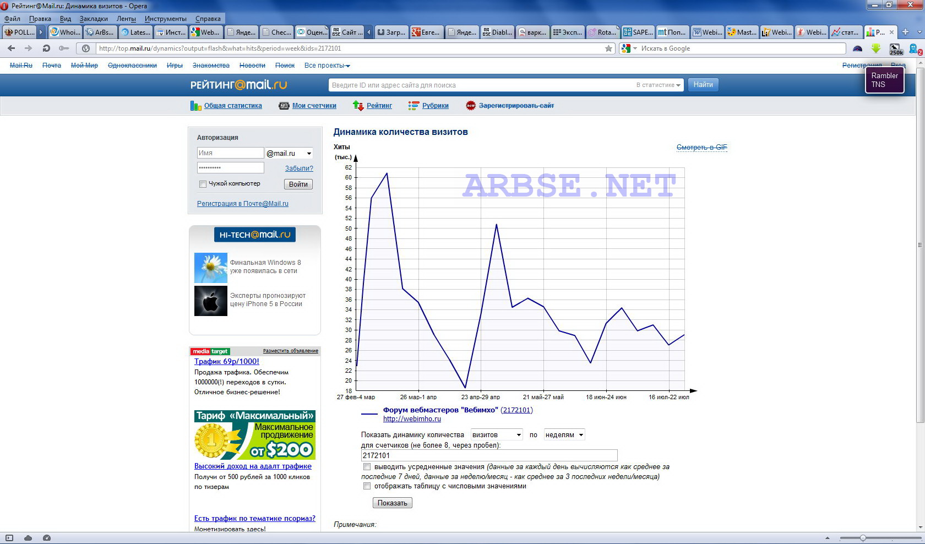Click the cloud Opera Link icon in status bar

coord(28,538)
